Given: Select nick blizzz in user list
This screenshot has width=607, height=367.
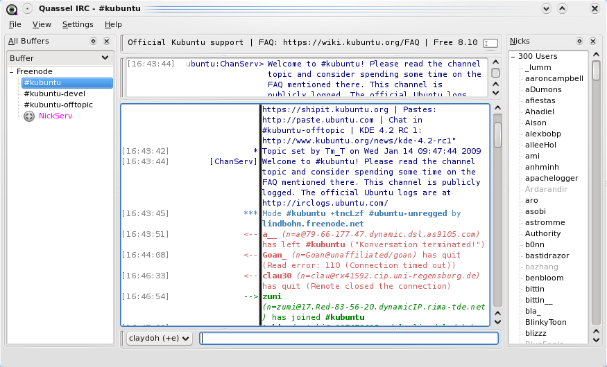Looking at the screenshot, I should coord(536,334).
